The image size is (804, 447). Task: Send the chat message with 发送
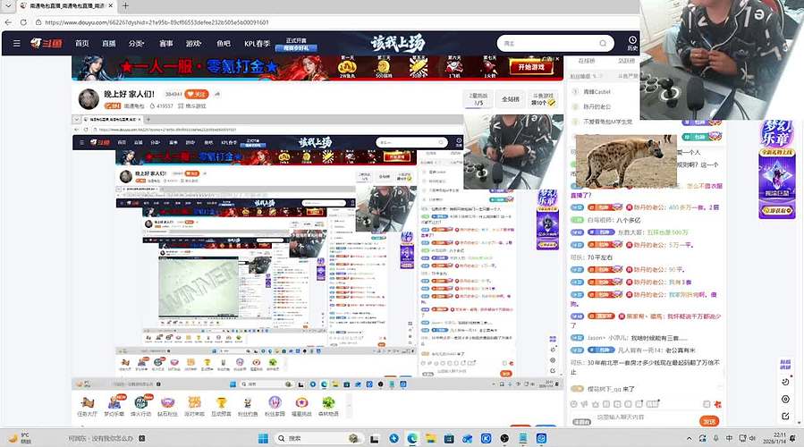pos(709,421)
